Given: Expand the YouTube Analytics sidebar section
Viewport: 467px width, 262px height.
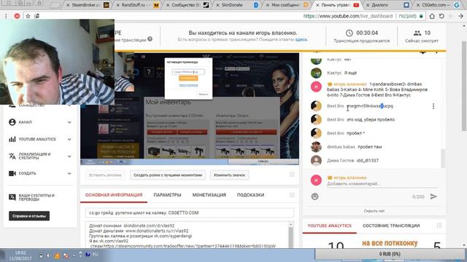Looking at the screenshot, I should pyautogui.click(x=69, y=139).
